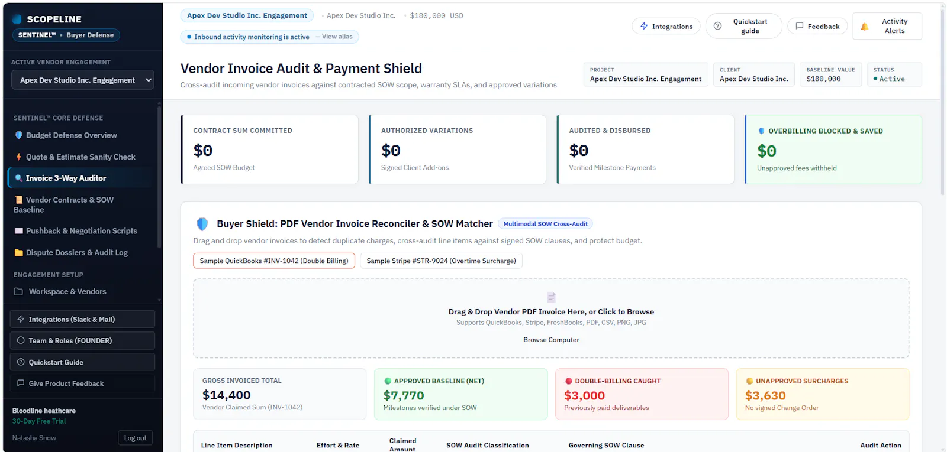The height and width of the screenshot is (452, 947).
Task: Go to Pushback & Negotiation Scripts
Action: point(80,231)
